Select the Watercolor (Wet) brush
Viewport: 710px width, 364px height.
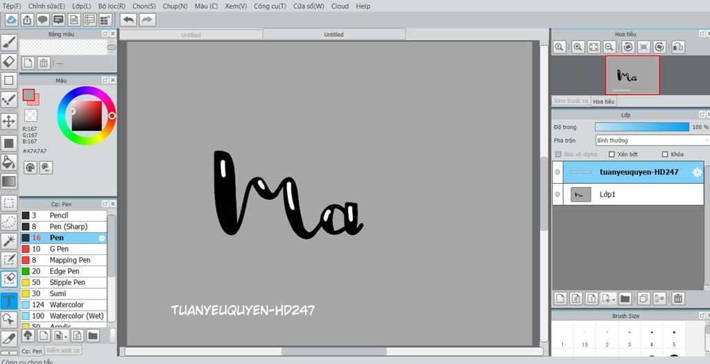coord(63,315)
